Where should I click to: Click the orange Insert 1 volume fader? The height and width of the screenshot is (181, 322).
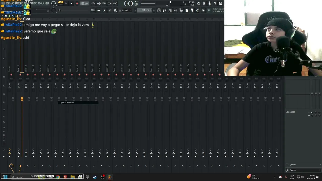pos(22,99)
